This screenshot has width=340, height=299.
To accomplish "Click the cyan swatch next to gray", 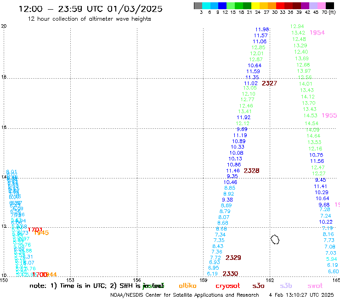I will 206,6.
